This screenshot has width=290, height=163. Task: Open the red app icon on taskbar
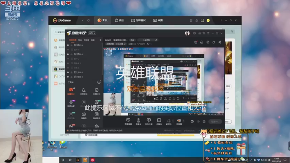pos(92,160)
